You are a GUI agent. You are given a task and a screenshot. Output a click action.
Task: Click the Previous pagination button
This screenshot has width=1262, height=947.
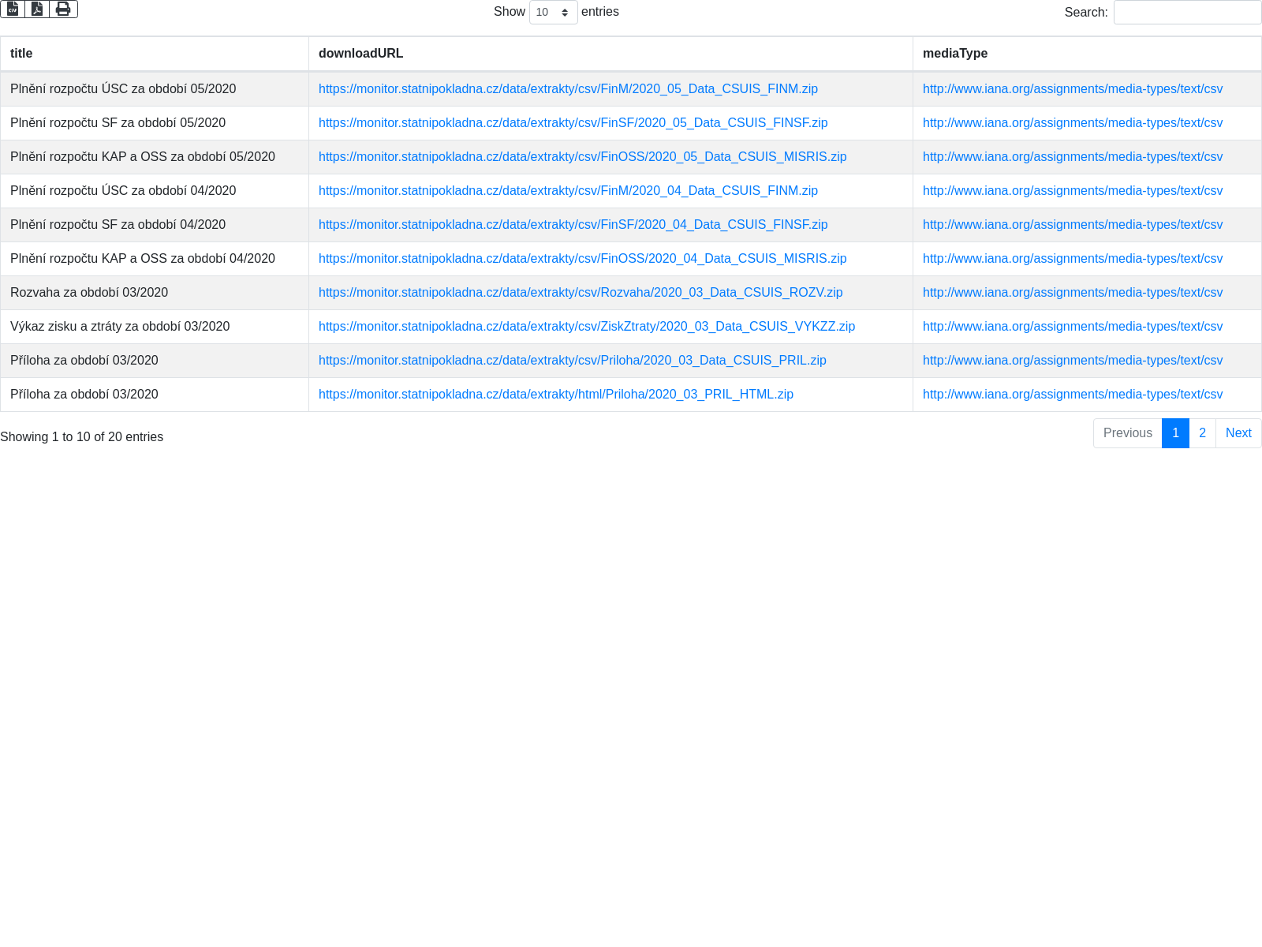tap(1127, 433)
